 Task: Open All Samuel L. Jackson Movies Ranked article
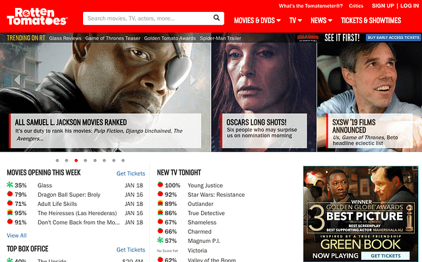pyautogui.click(x=105, y=131)
